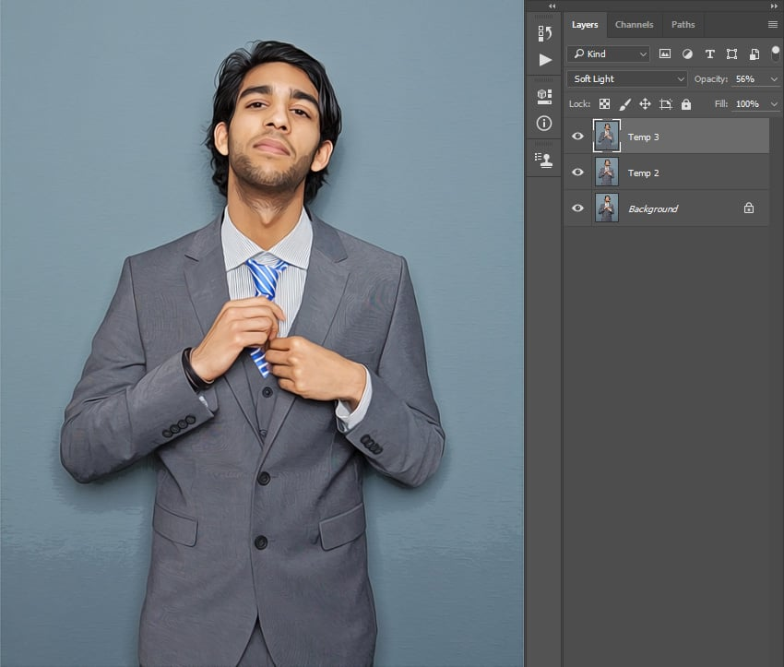Collapse the icon dock double arrow
This screenshot has width=784, height=667.
point(552,6)
